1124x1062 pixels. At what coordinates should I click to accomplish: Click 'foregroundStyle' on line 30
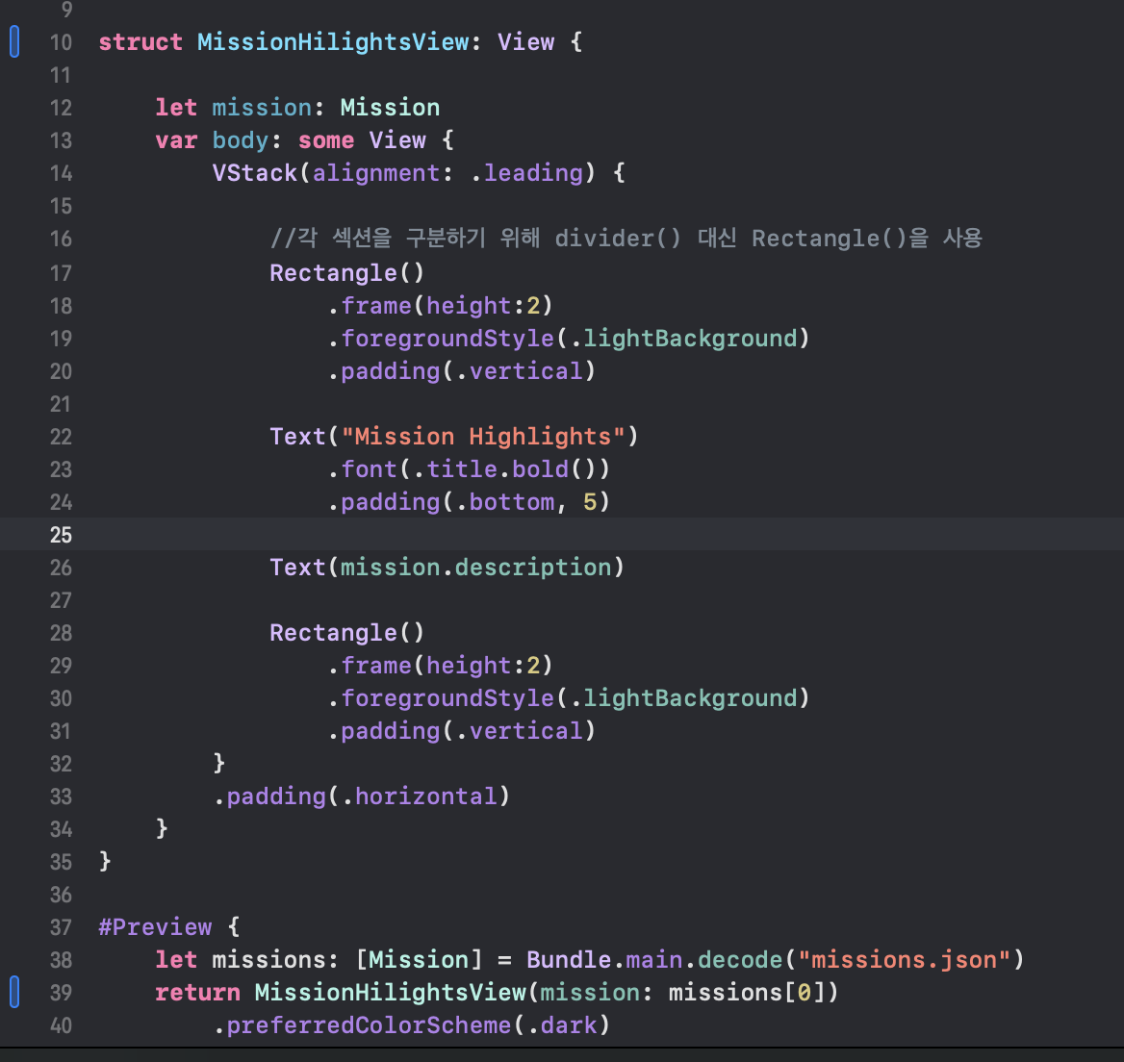(447, 698)
